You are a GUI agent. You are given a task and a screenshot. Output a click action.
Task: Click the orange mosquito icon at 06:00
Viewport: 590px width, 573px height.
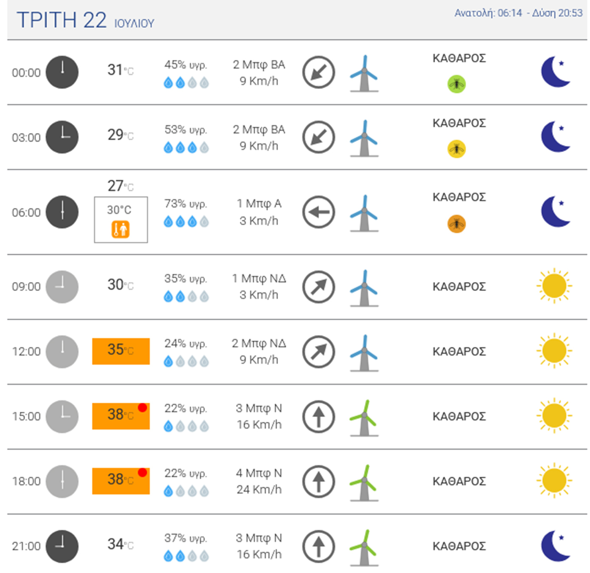(x=456, y=223)
